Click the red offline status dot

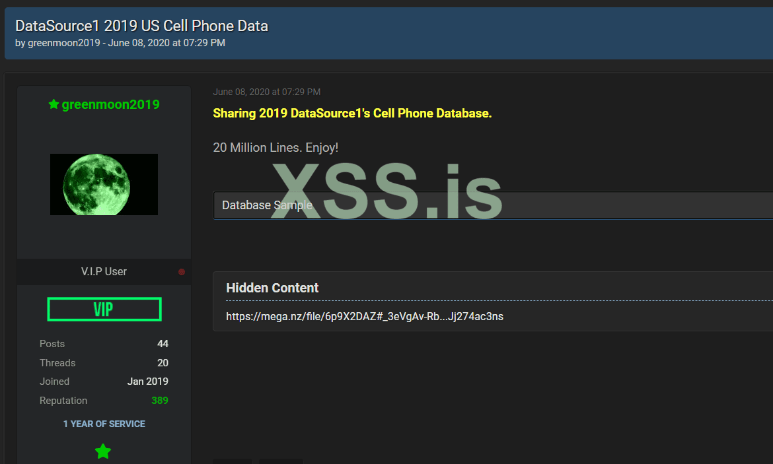[182, 272]
